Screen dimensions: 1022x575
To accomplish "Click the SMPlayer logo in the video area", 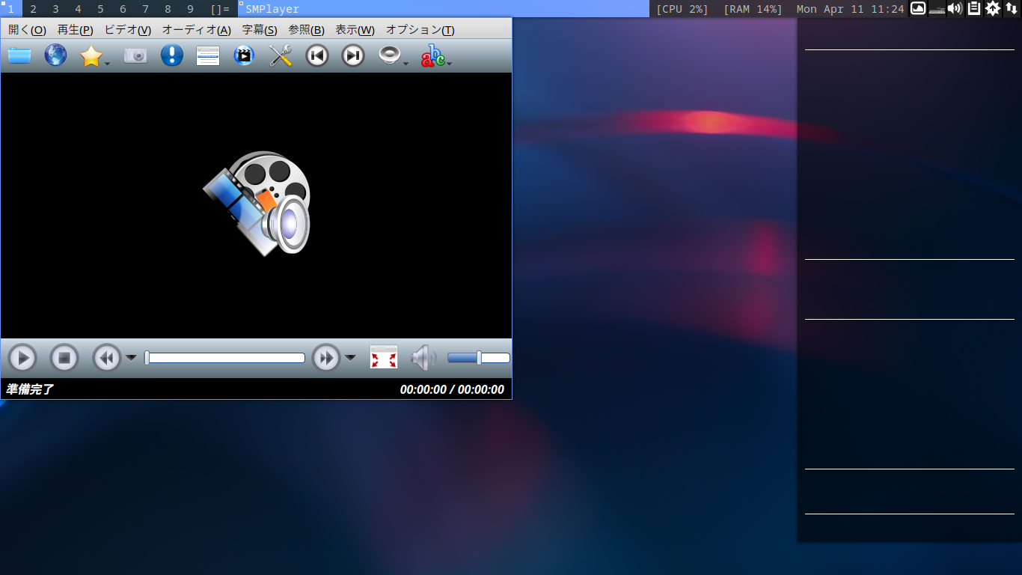I will 257,203.
